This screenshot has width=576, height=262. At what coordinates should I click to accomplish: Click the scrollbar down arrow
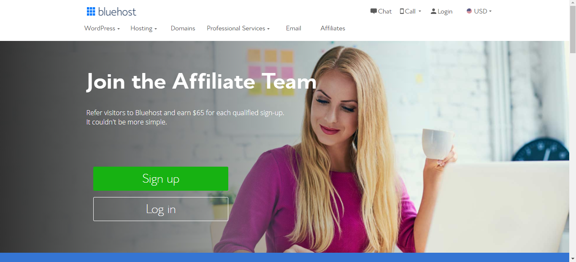point(573,258)
